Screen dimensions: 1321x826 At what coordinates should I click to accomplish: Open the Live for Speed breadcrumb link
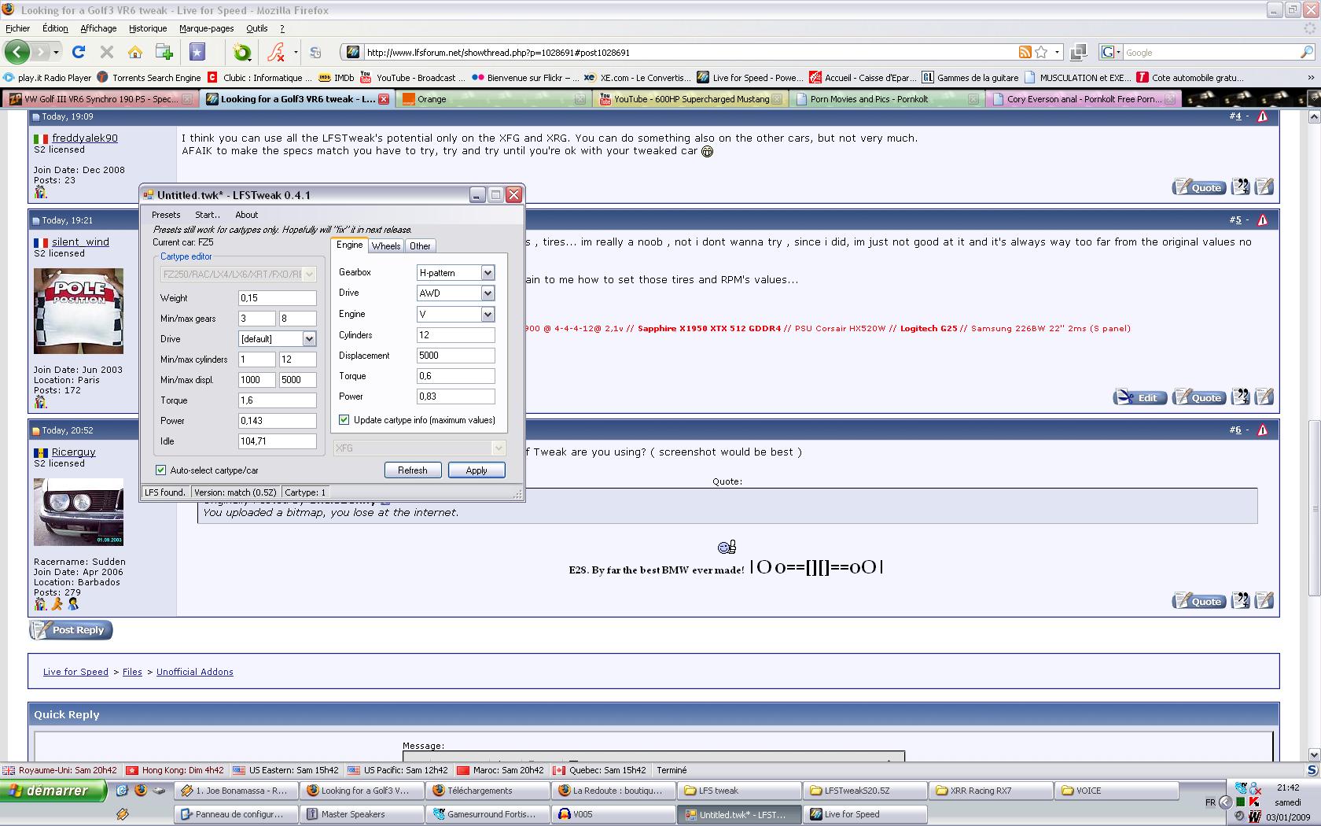tap(75, 672)
